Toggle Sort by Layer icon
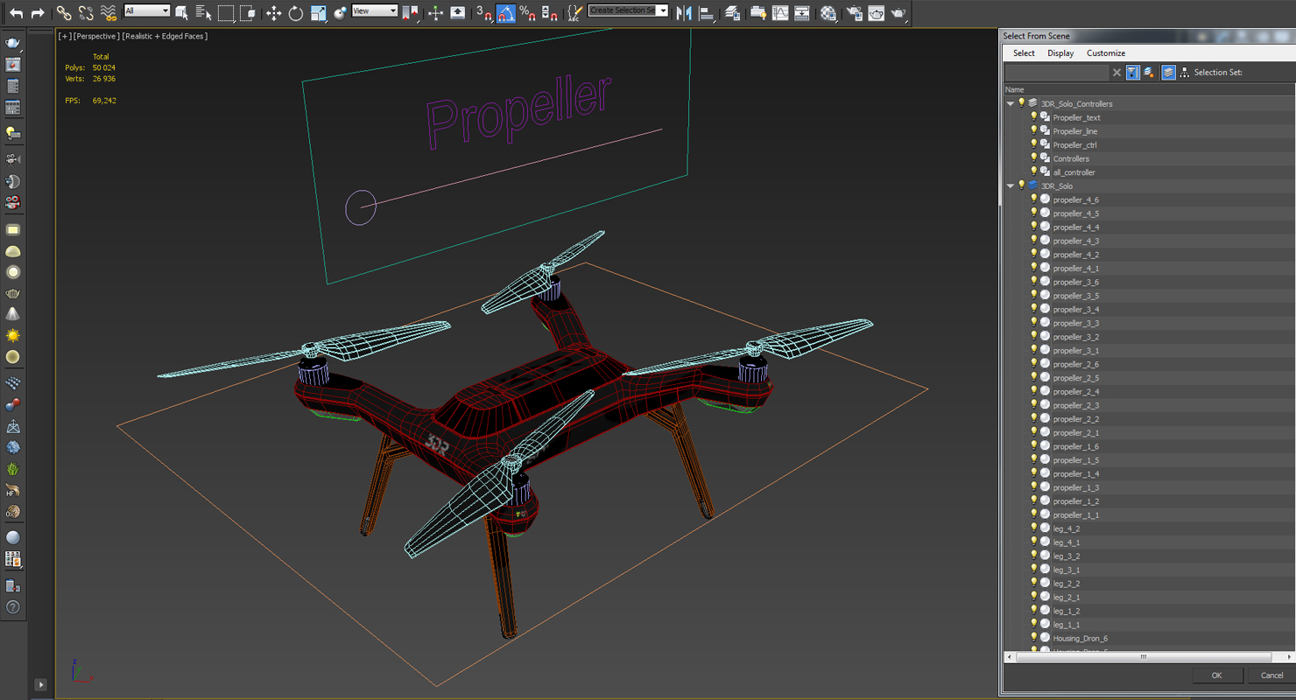 (x=1168, y=73)
